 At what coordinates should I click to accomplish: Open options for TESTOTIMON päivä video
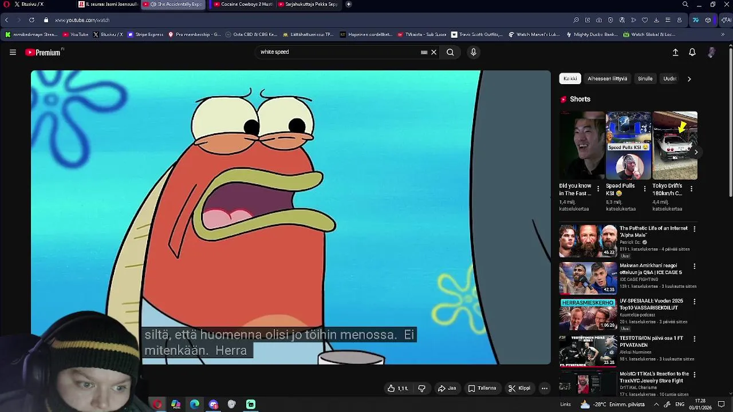click(x=695, y=339)
